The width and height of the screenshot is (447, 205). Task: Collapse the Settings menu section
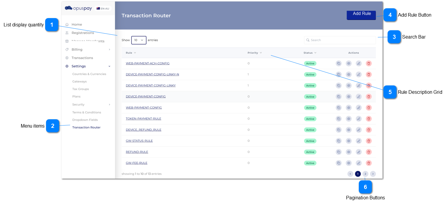tap(79, 66)
